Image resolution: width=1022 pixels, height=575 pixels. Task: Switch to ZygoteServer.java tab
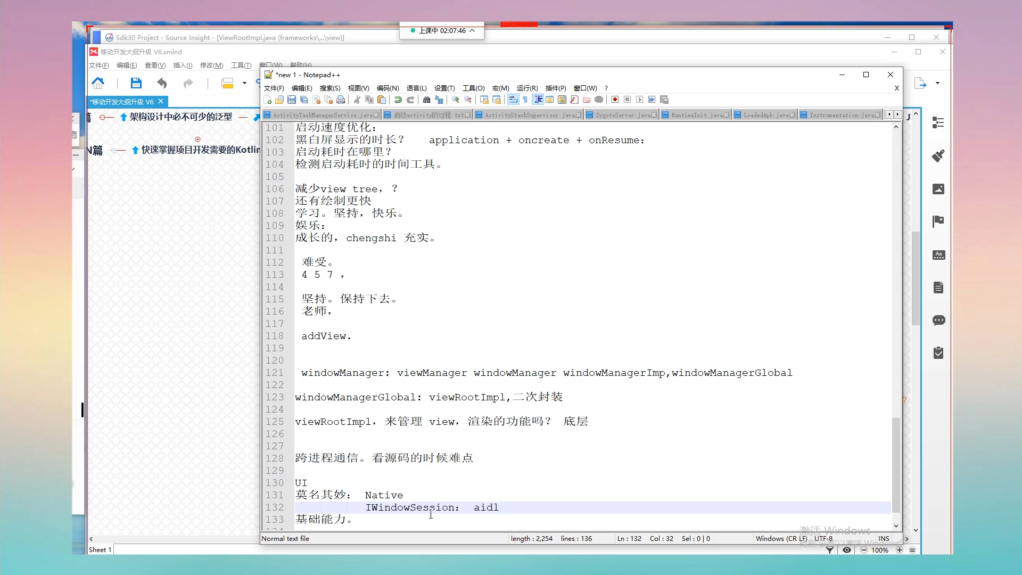(x=622, y=115)
